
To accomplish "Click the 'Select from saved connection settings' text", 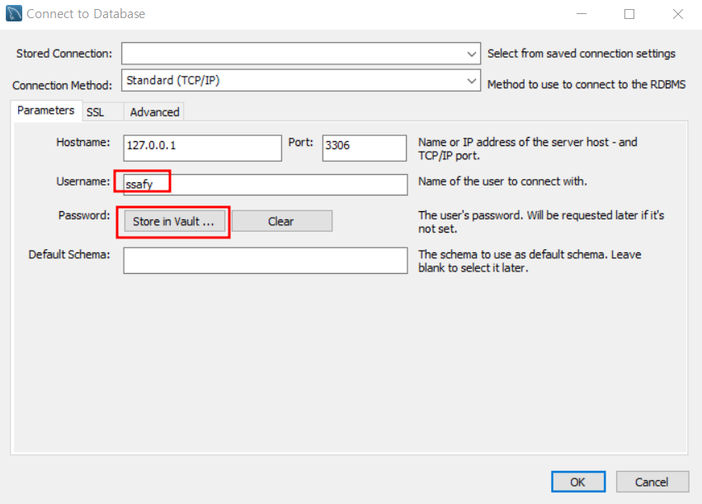I will click(581, 54).
